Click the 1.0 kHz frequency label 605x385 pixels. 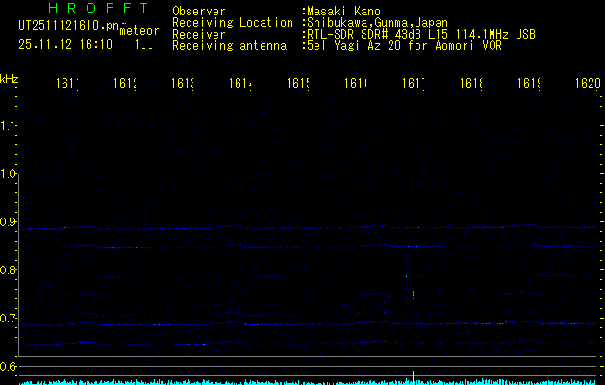[10, 174]
